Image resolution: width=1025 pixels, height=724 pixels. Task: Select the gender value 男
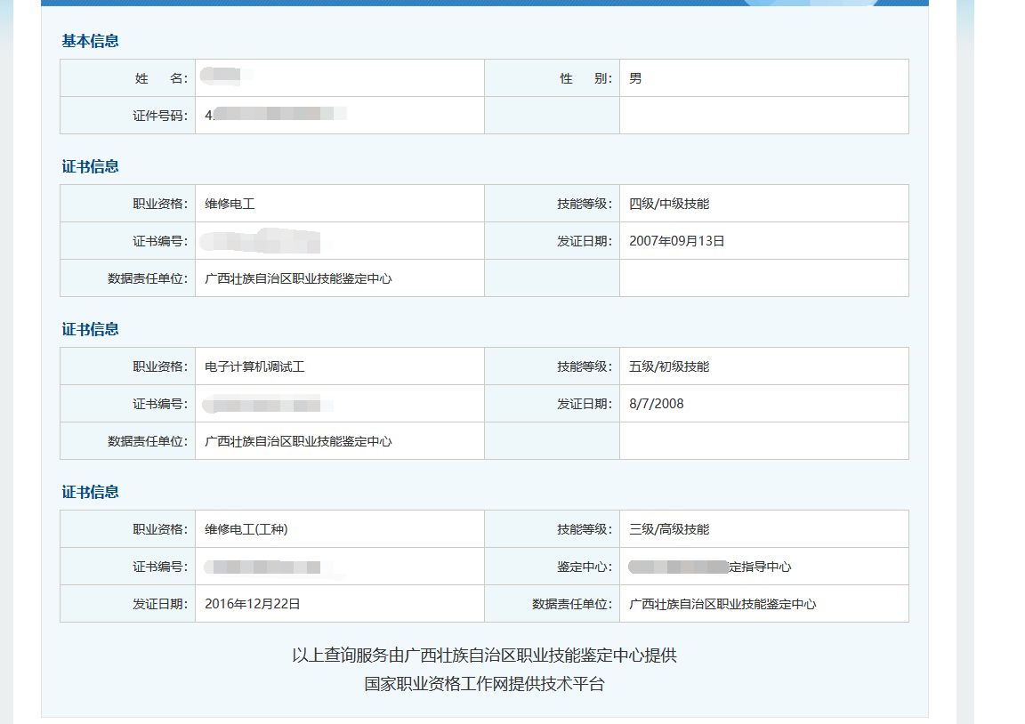(x=635, y=78)
